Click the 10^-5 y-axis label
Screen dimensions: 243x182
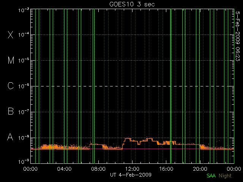point(24,60)
